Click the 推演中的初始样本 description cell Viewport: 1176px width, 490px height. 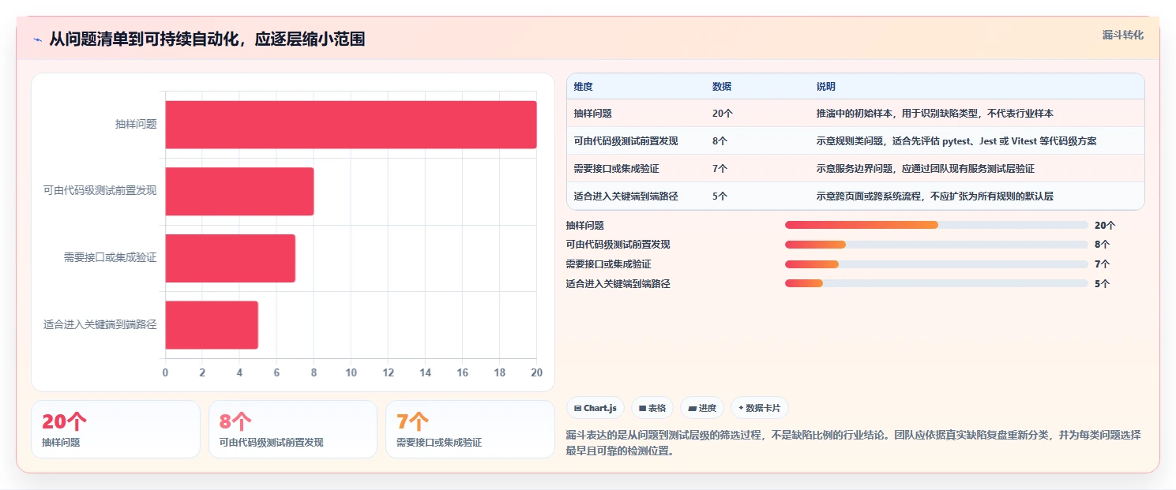pyautogui.click(x=935, y=114)
